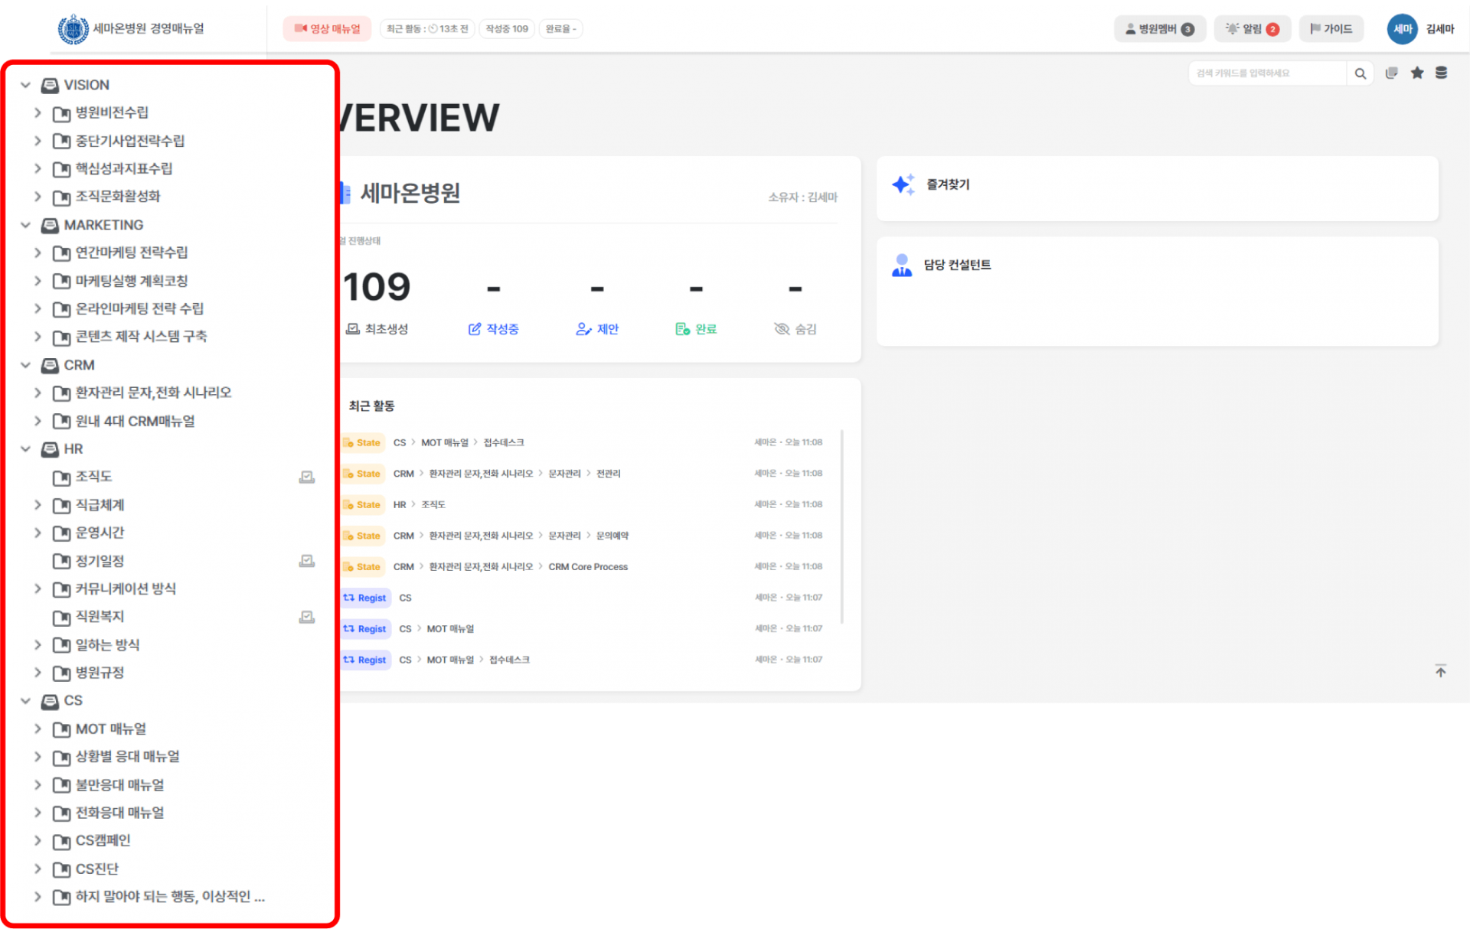Click the star favorites icon in toolbar
The width and height of the screenshot is (1470, 929).
point(1417,73)
